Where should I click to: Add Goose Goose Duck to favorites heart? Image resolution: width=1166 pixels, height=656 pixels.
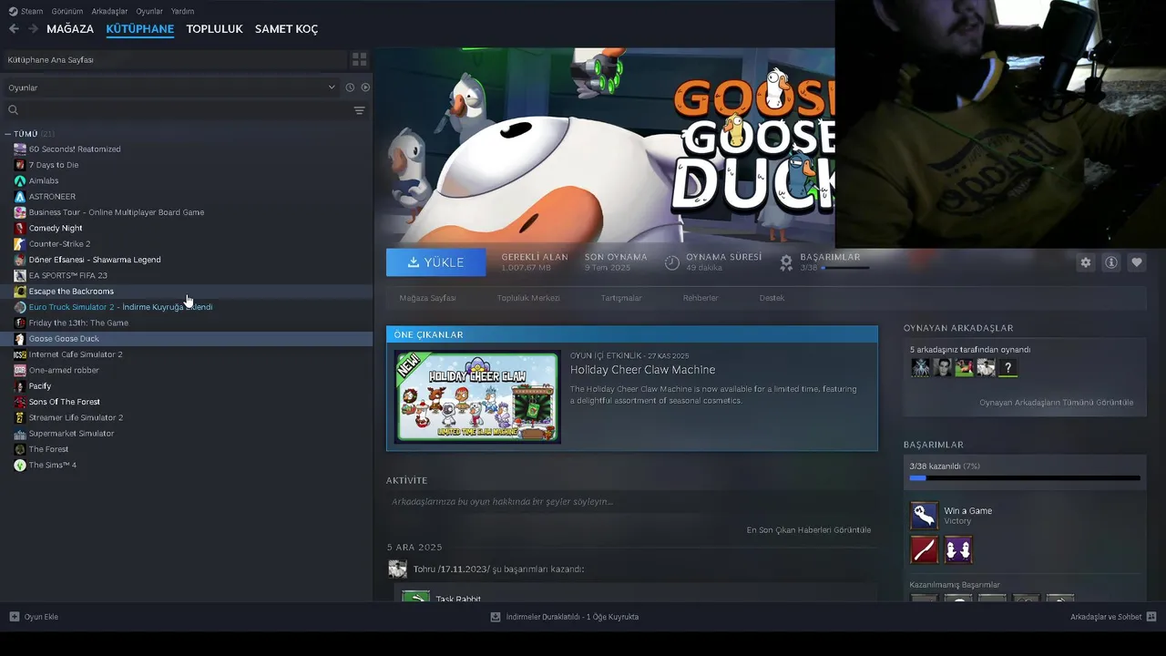1136,262
